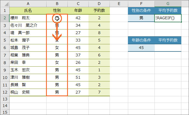Click the 予約数 header cell

[99, 11]
